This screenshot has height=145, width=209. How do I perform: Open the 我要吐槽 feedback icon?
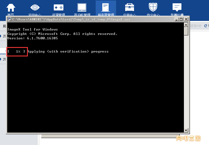click(177, 7)
